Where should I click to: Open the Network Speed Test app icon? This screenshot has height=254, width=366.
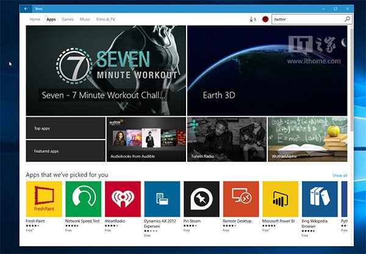pyautogui.click(x=84, y=199)
